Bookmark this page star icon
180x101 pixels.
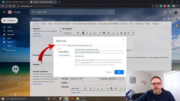(152, 6)
